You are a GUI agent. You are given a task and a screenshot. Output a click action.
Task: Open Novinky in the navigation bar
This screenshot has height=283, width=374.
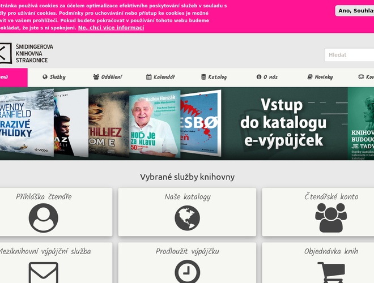click(320, 77)
